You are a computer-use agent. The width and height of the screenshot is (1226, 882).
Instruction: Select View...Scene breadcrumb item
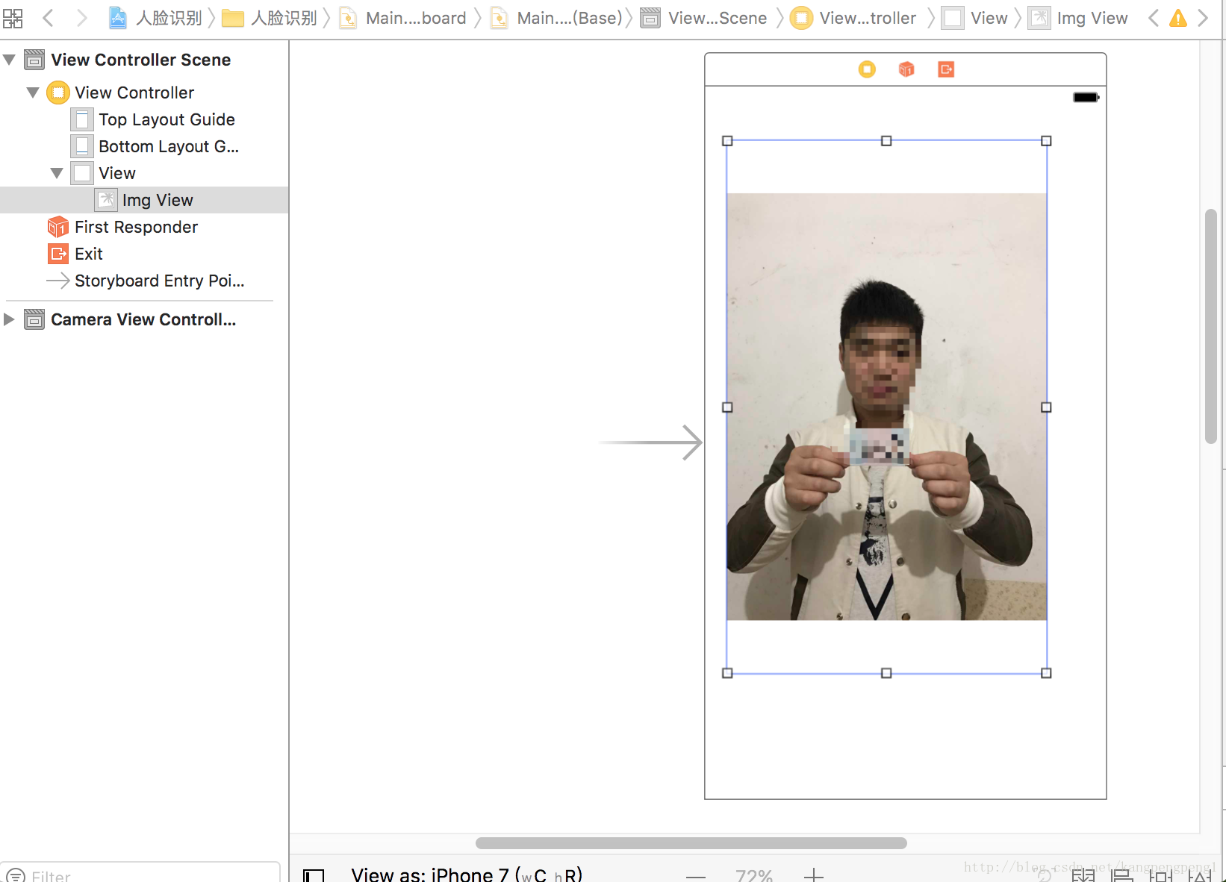click(x=704, y=18)
